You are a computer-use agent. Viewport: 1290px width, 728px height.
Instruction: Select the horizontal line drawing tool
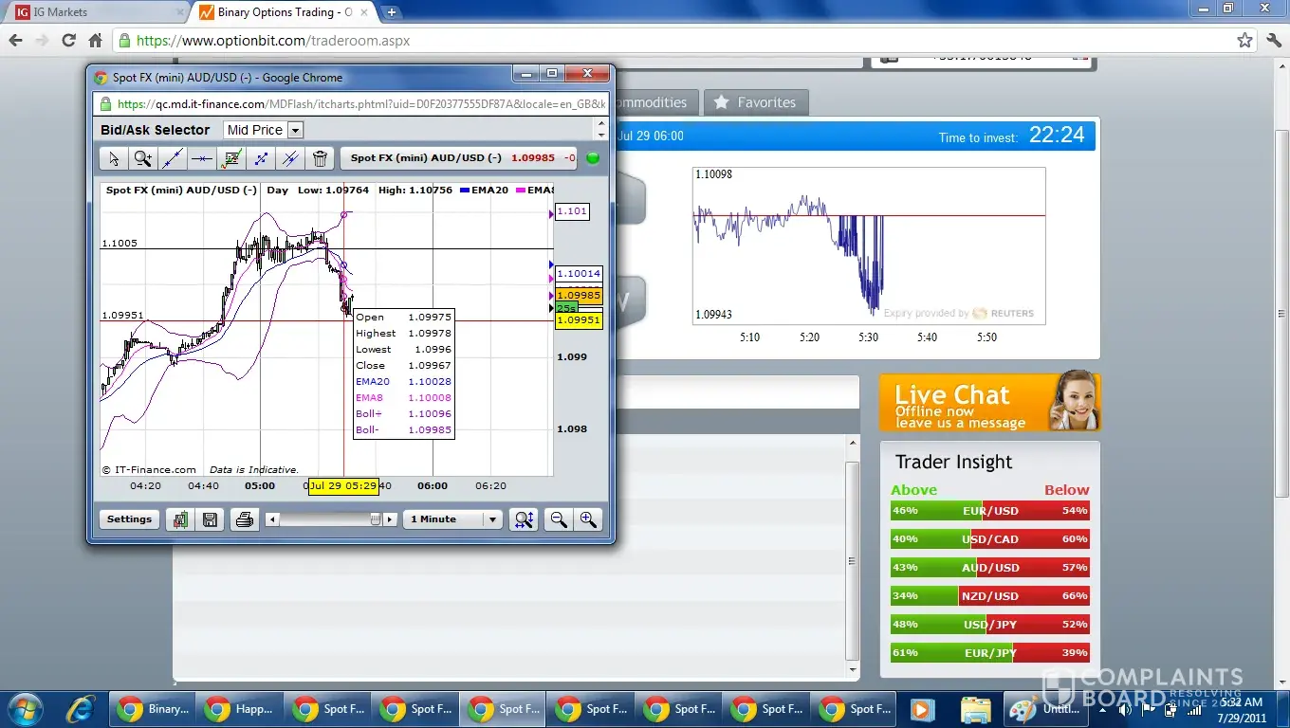(x=202, y=158)
